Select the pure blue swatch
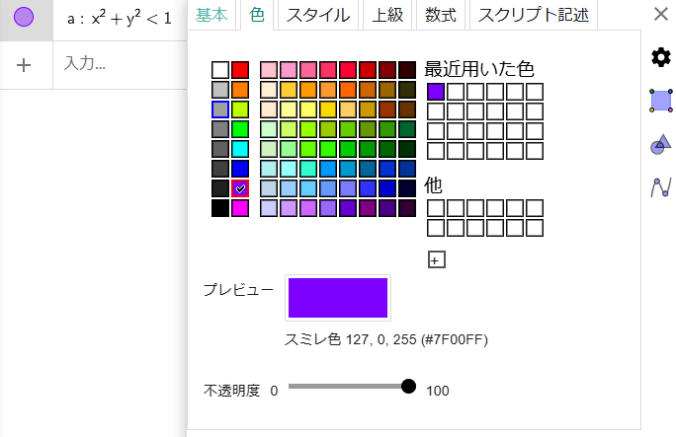The image size is (676, 437). 240,169
